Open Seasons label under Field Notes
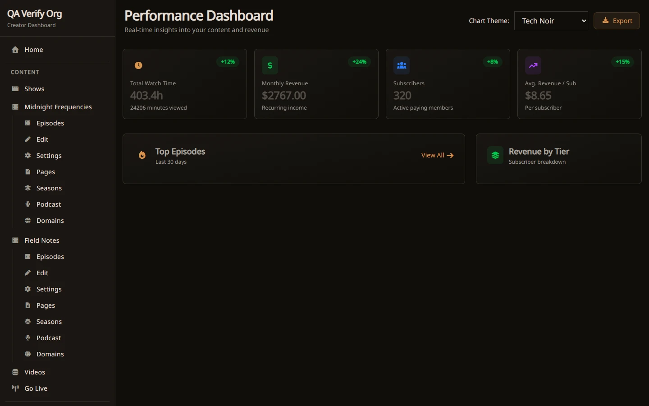This screenshot has height=406, width=649. point(49,322)
